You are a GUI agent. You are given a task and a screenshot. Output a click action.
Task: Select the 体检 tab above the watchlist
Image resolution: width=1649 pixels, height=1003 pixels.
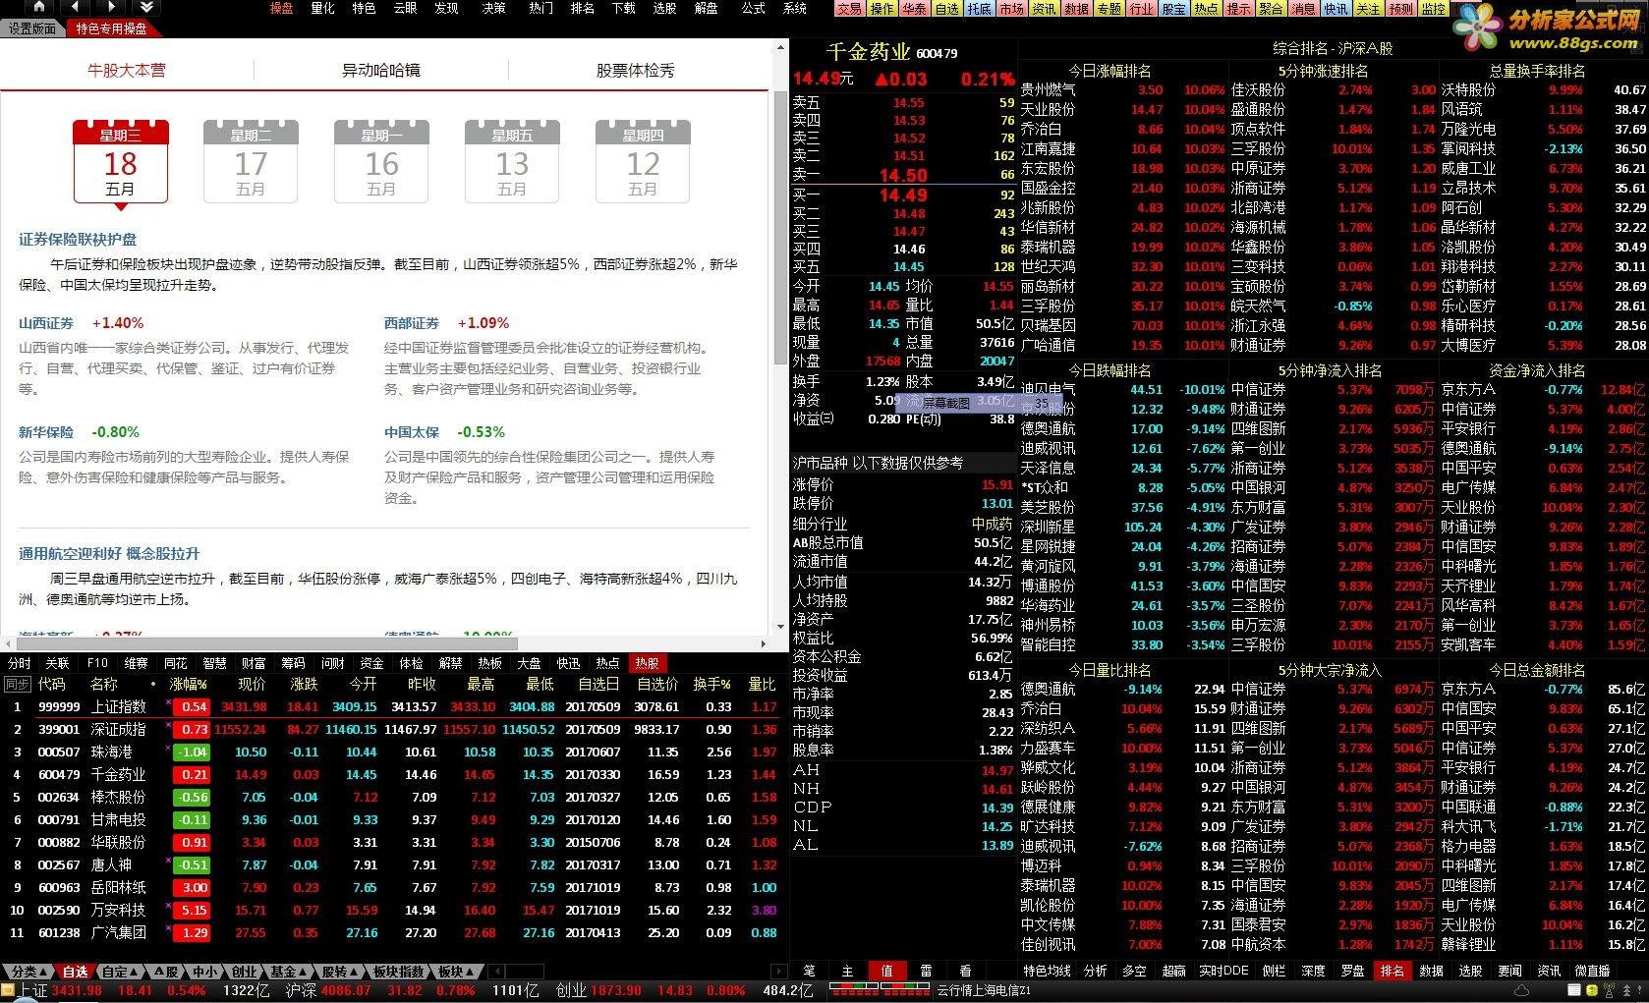[x=411, y=663]
